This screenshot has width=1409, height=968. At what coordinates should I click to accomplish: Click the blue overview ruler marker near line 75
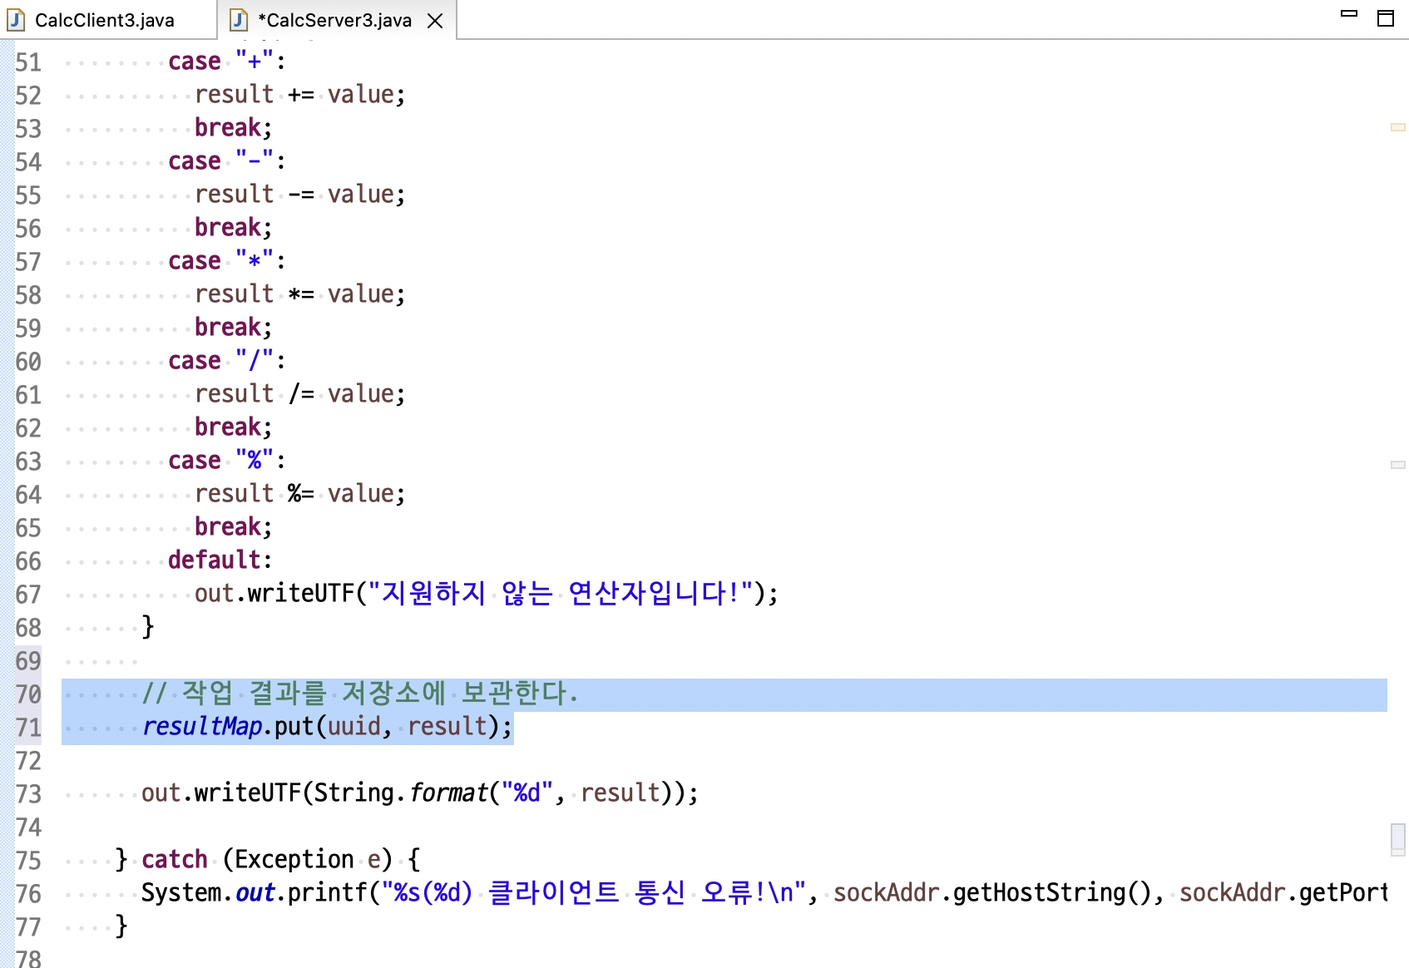[x=1398, y=837]
